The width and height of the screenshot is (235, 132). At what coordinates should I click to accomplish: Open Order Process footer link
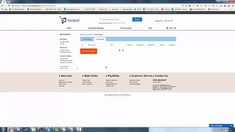(x=87, y=82)
